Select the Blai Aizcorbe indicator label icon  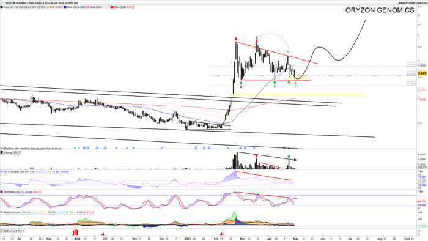(1, 212)
